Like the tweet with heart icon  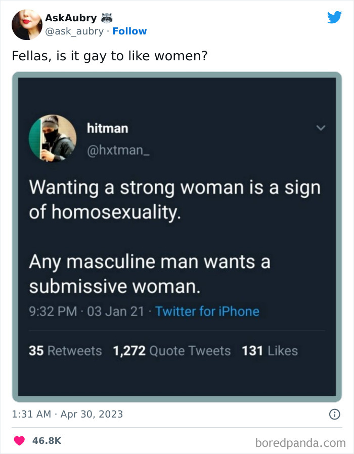coord(19,441)
